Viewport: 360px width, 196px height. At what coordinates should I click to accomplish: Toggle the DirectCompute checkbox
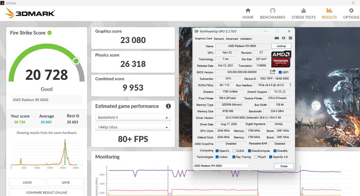(249, 151)
